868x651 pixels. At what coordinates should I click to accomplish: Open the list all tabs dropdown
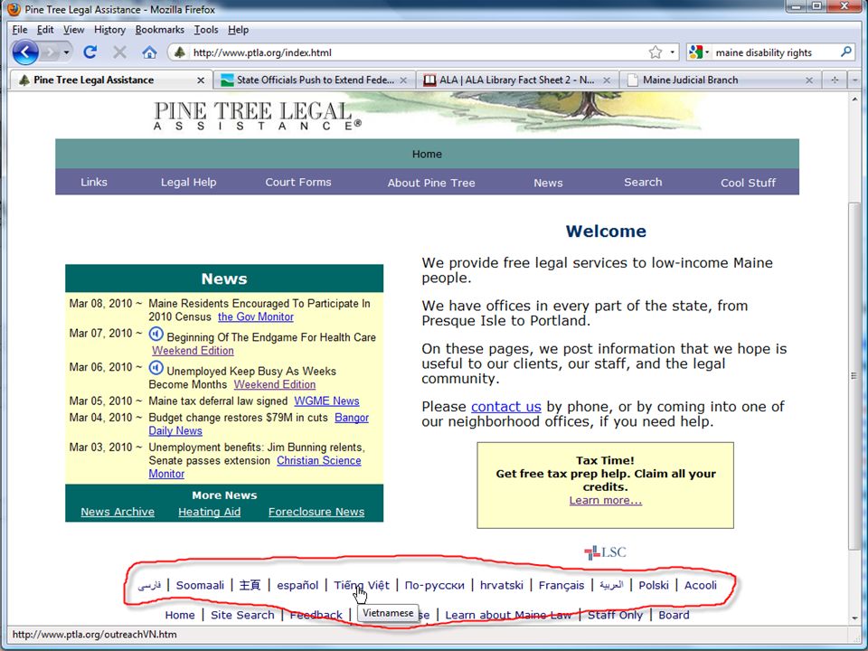click(854, 80)
